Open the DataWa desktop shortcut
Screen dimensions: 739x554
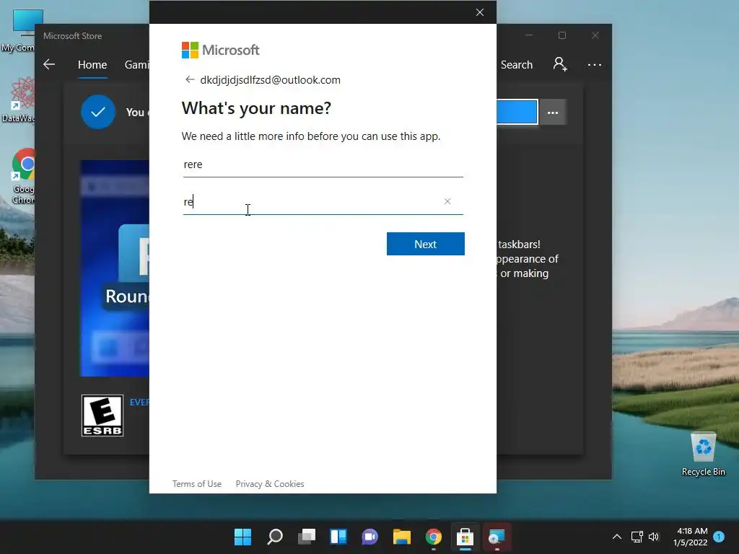point(18,100)
